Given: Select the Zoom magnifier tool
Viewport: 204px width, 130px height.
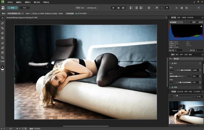Looking at the screenshot, I should (x=2, y=23).
